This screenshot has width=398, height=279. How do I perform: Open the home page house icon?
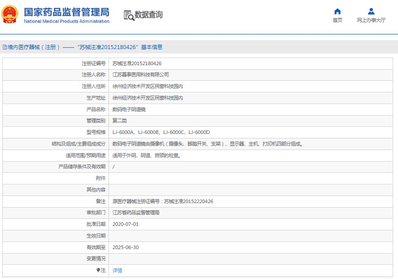click(337, 12)
